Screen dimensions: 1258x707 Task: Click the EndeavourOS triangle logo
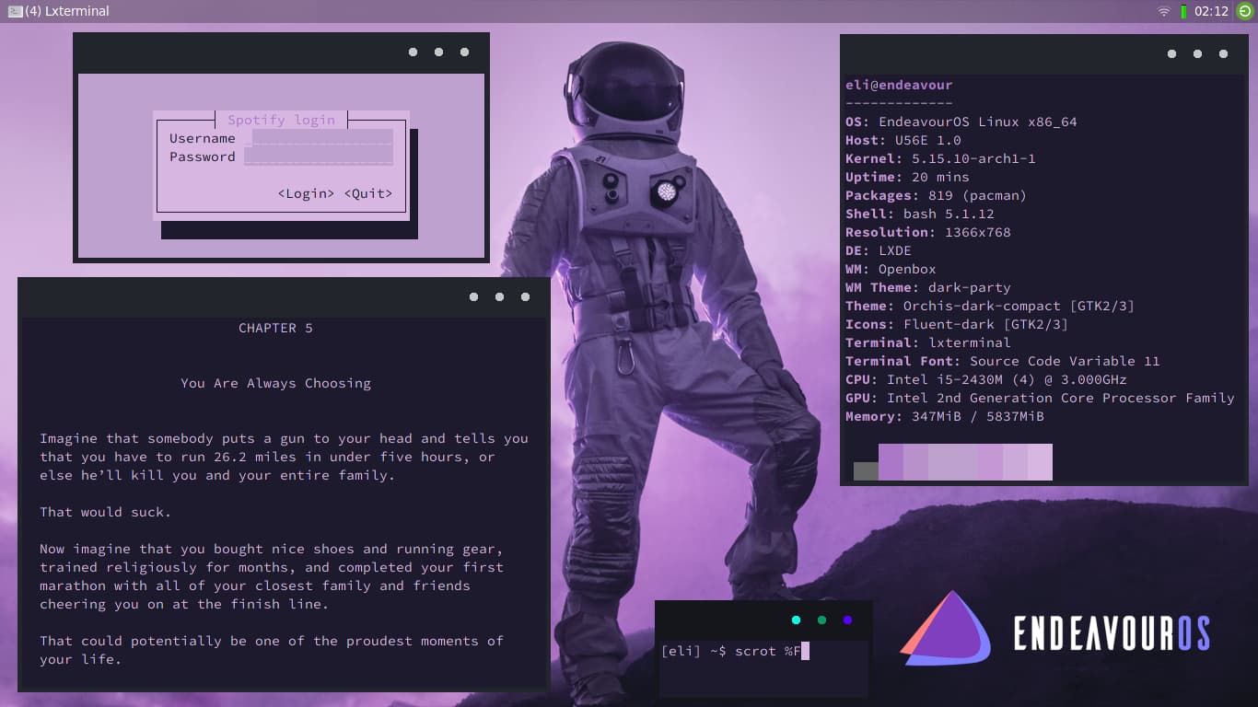[x=945, y=629]
